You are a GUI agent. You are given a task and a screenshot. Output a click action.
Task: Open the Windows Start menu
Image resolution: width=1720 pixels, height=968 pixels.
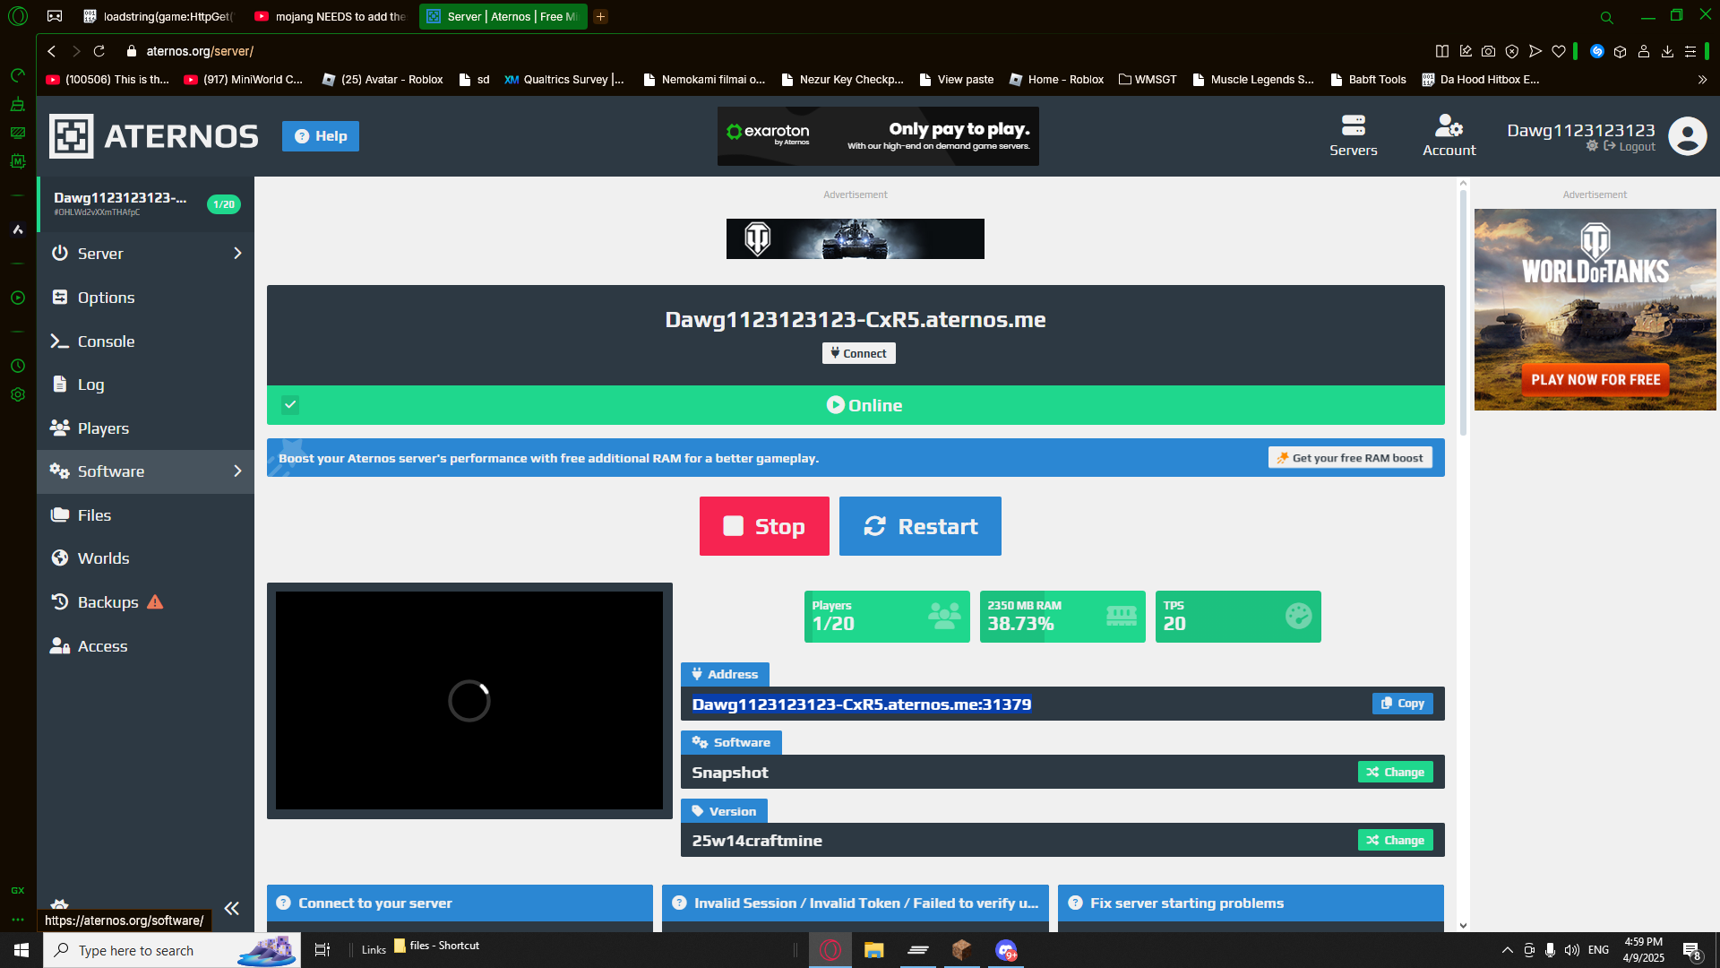21,950
